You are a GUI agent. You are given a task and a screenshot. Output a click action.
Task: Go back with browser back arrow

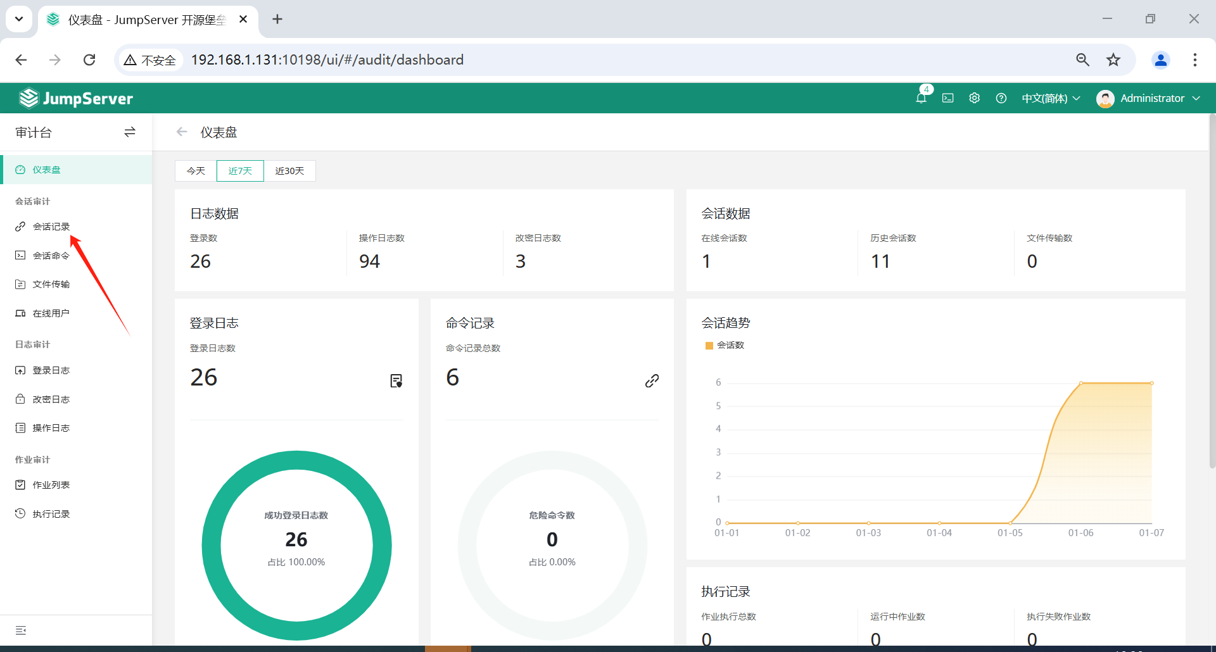[21, 60]
